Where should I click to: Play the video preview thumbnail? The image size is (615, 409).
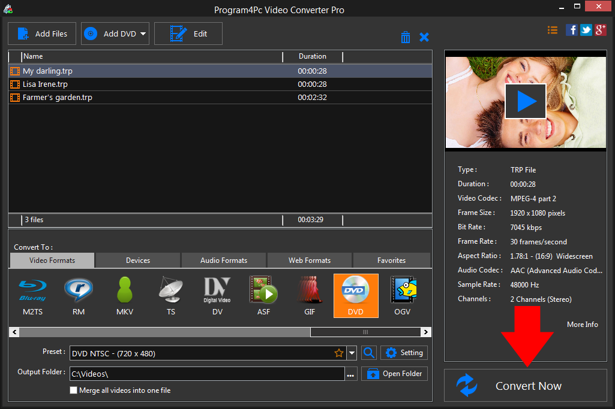click(525, 101)
